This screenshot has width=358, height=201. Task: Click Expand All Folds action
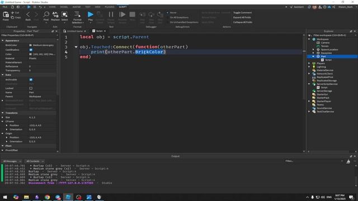point(242,17)
